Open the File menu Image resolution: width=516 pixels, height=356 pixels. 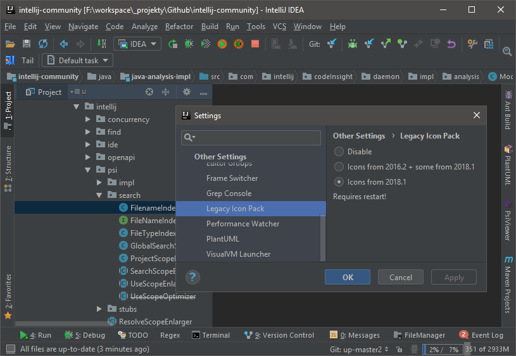pos(10,27)
